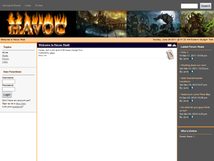Click the Welcome to Havoc Raid status text

[x=13, y=40]
